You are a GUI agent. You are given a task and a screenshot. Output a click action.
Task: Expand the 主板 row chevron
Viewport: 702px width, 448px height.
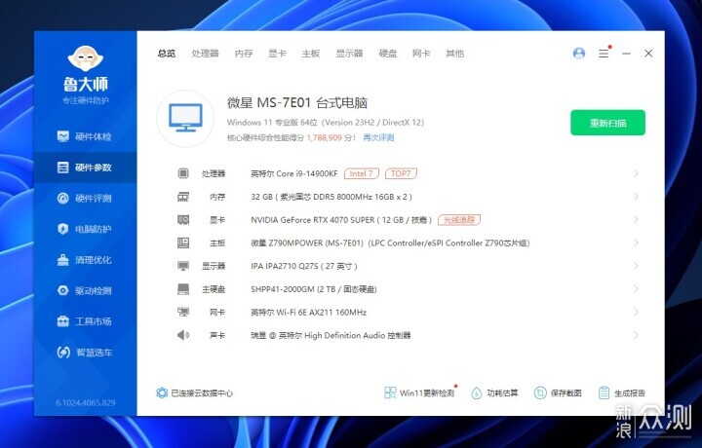636,243
